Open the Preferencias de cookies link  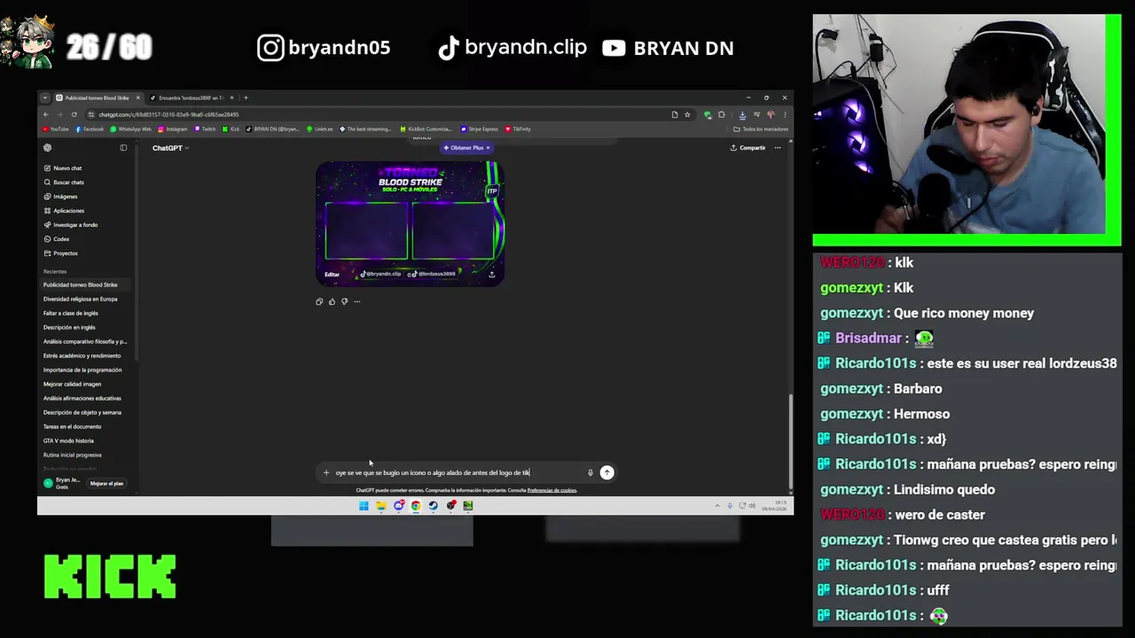552,490
